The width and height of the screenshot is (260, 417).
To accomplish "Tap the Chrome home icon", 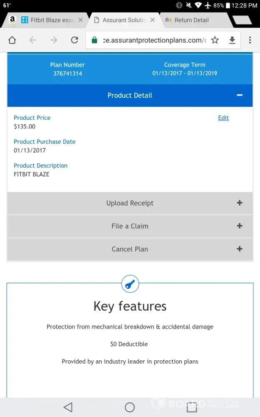I will [x=12, y=40].
